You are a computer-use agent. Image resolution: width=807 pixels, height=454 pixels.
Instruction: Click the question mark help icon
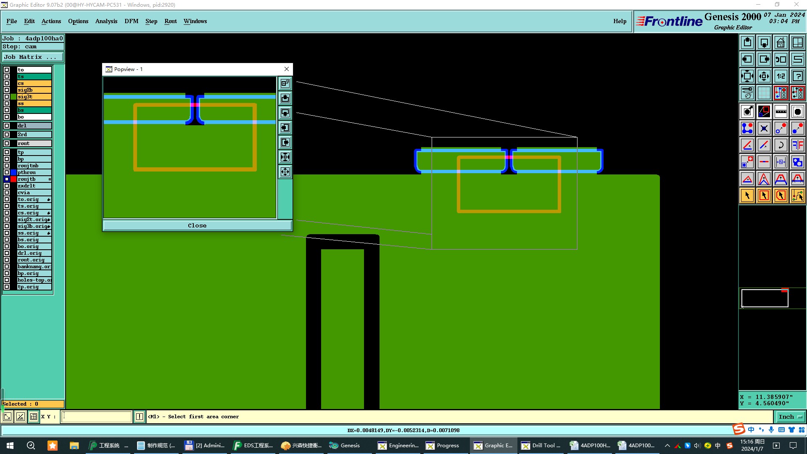(x=797, y=76)
